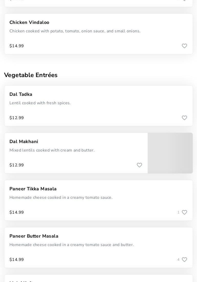Click the like count on Paneer Tikka Masala
Viewport: 197px width, 282px height.
178,212
